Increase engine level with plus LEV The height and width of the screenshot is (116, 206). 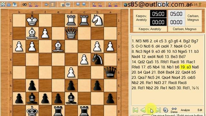click(30, 5)
